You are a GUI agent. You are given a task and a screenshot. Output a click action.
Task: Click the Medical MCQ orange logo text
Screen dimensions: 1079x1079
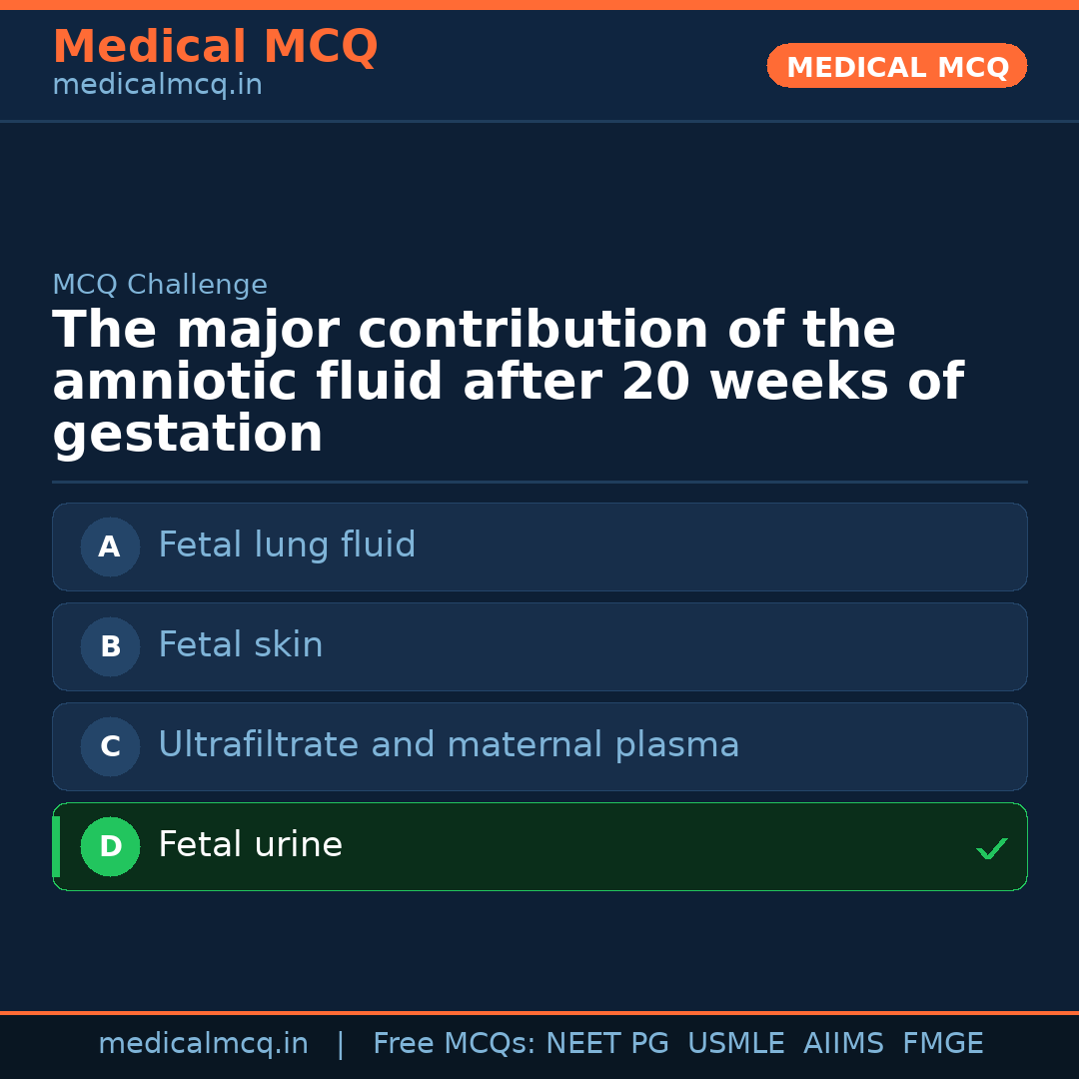pos(215,47)
